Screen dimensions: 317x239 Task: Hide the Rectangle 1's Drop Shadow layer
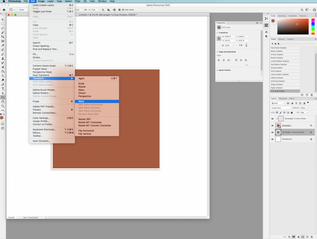[x=272, y=132]
